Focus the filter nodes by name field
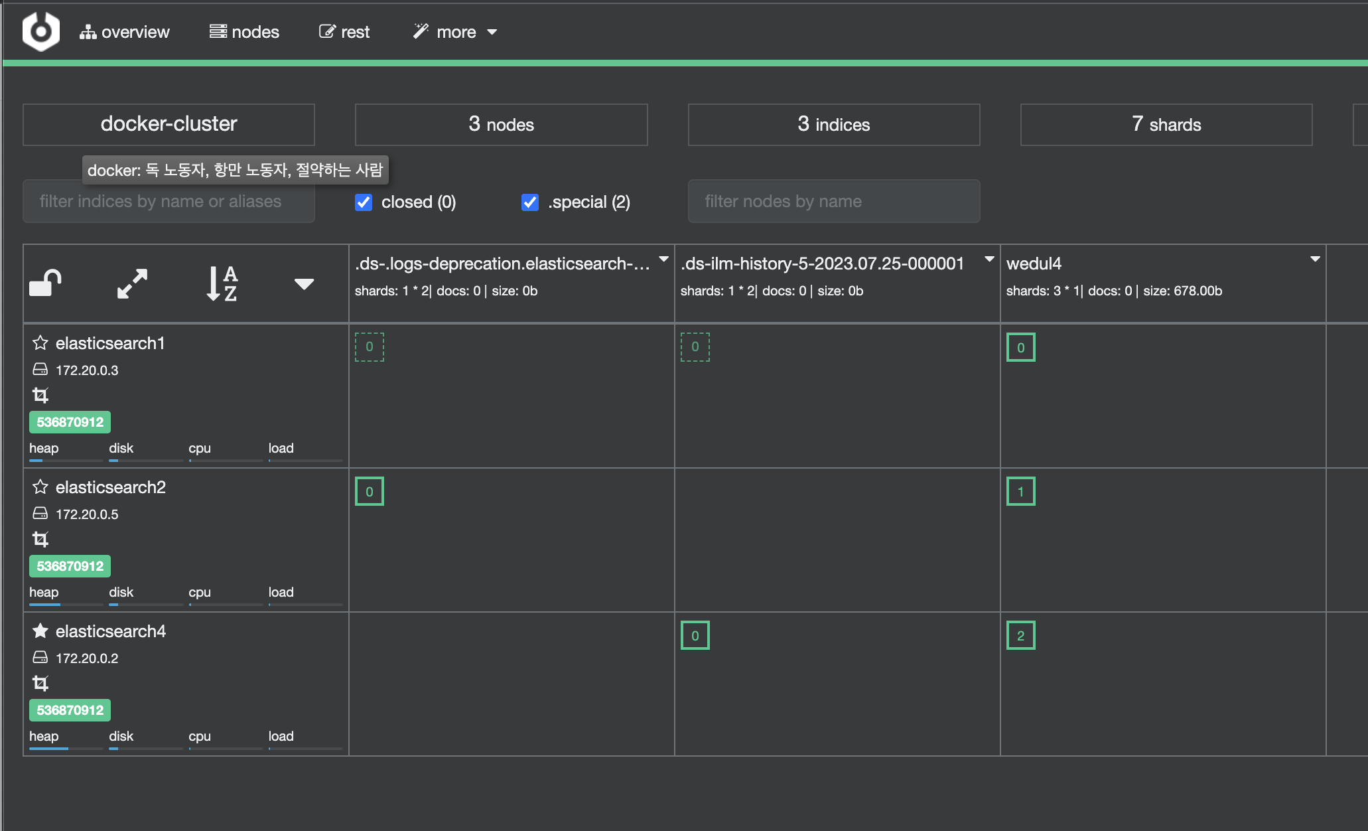Viewport: 1368px width, 831px height. (x=833, y=201)
